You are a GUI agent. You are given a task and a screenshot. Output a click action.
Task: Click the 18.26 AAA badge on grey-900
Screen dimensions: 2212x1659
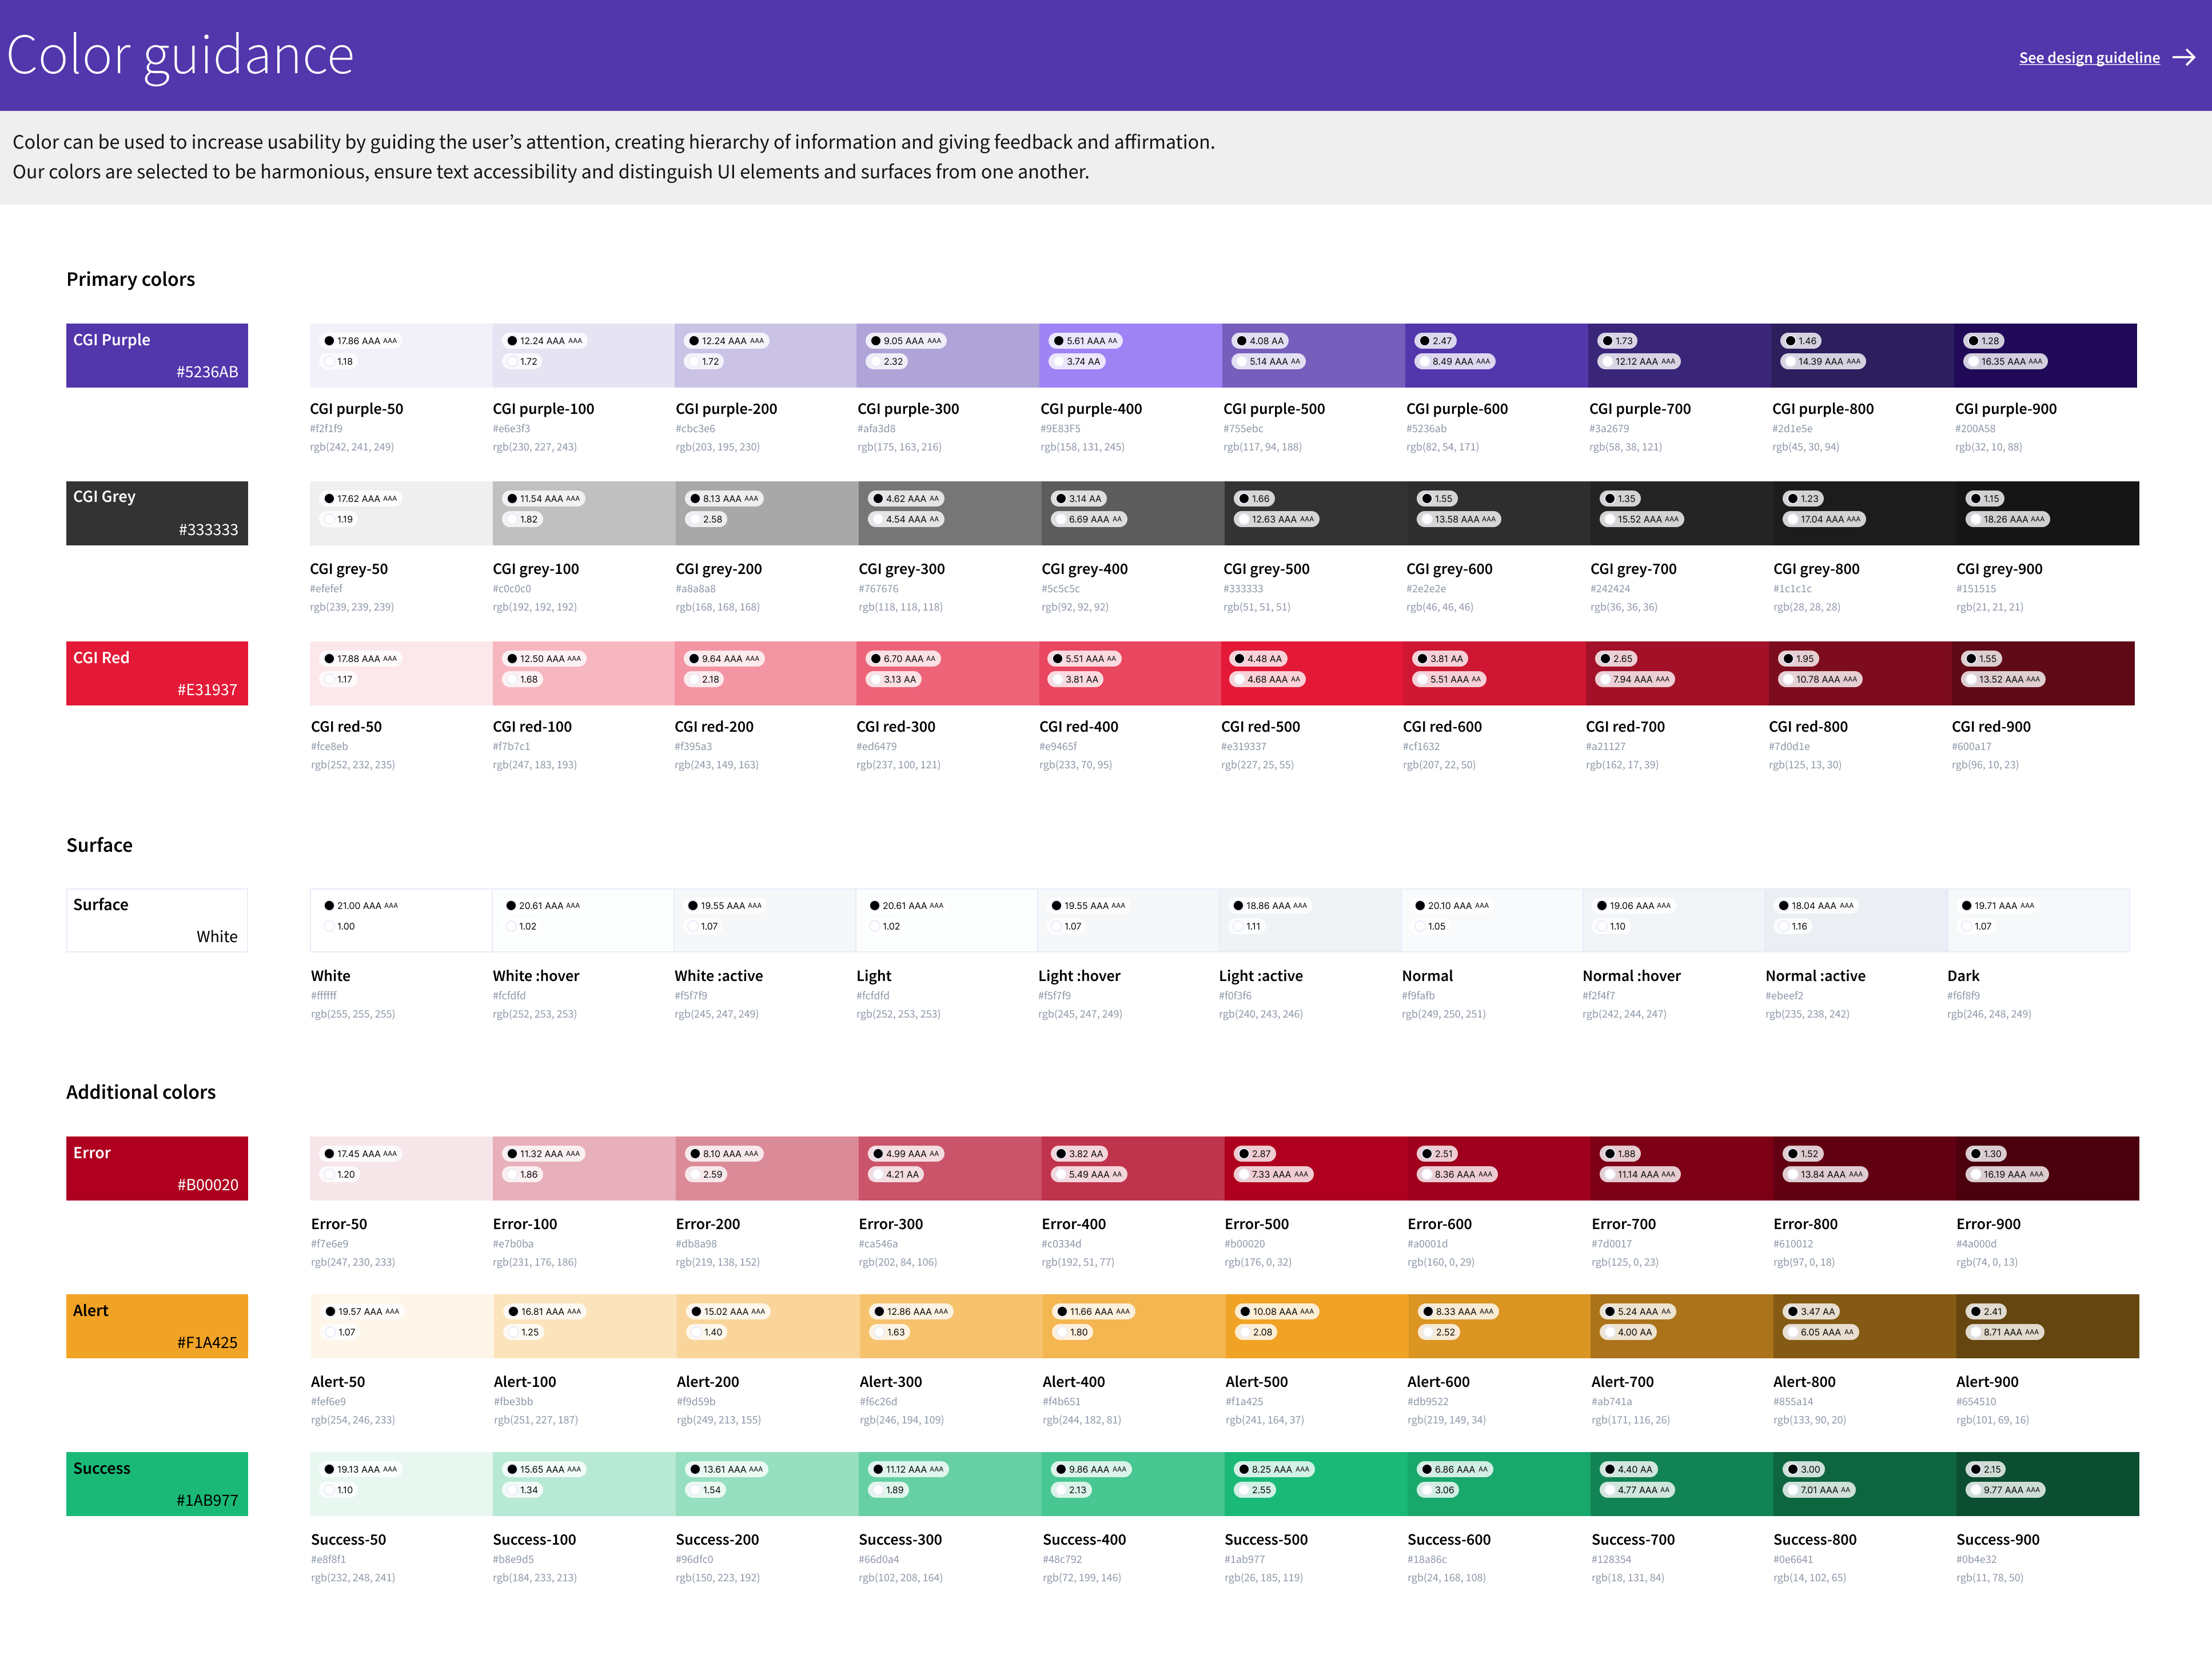(2008, 519)
